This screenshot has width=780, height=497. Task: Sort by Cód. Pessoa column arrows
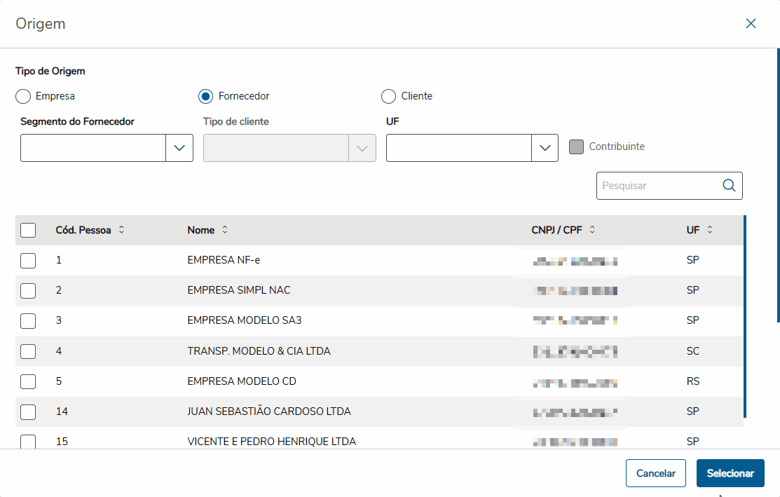click(121, 229)
